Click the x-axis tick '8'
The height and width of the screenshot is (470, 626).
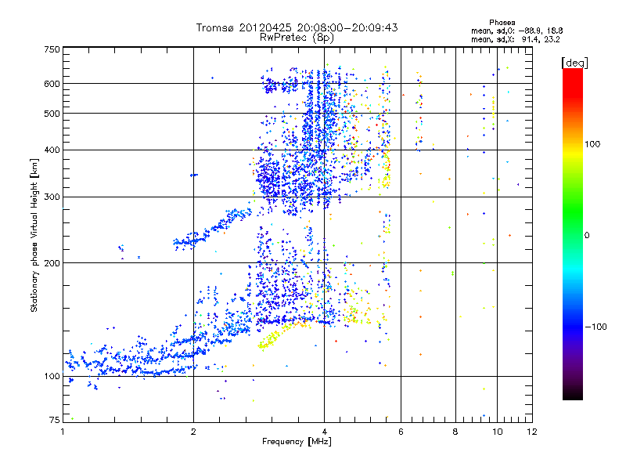click(455, 432)
